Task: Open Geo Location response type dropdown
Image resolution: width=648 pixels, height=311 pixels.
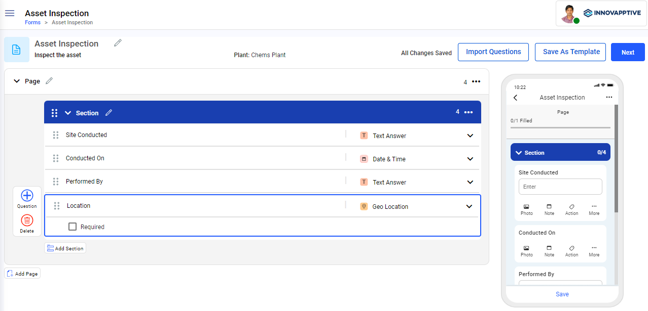Action: [469, 206]
